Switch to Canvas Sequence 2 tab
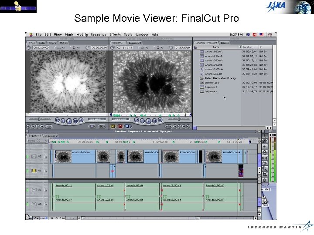This screenshot has height=235, width=314. coord(135,43)
